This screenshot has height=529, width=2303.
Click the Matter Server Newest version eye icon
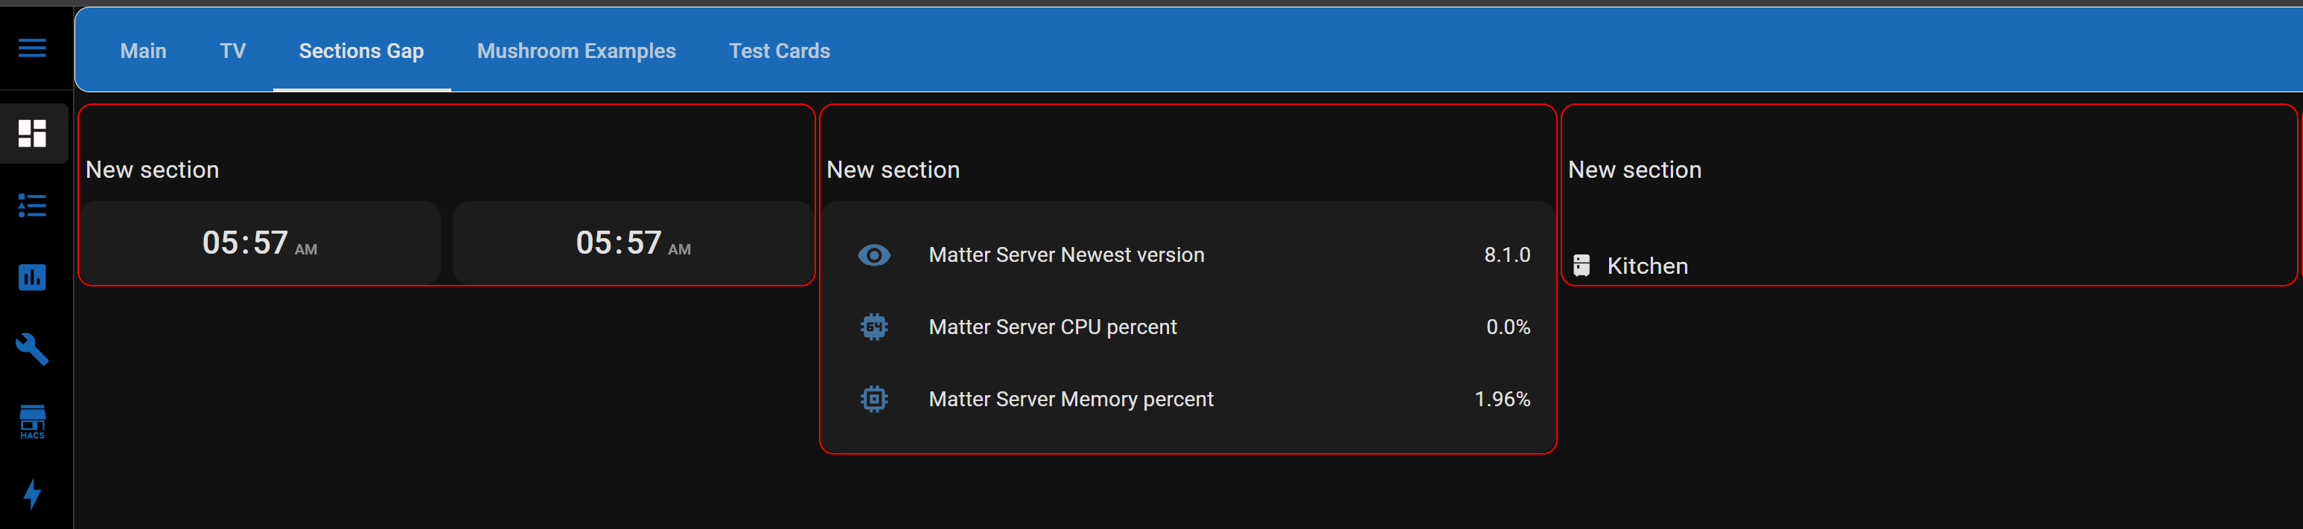click(x=873, y=255)
